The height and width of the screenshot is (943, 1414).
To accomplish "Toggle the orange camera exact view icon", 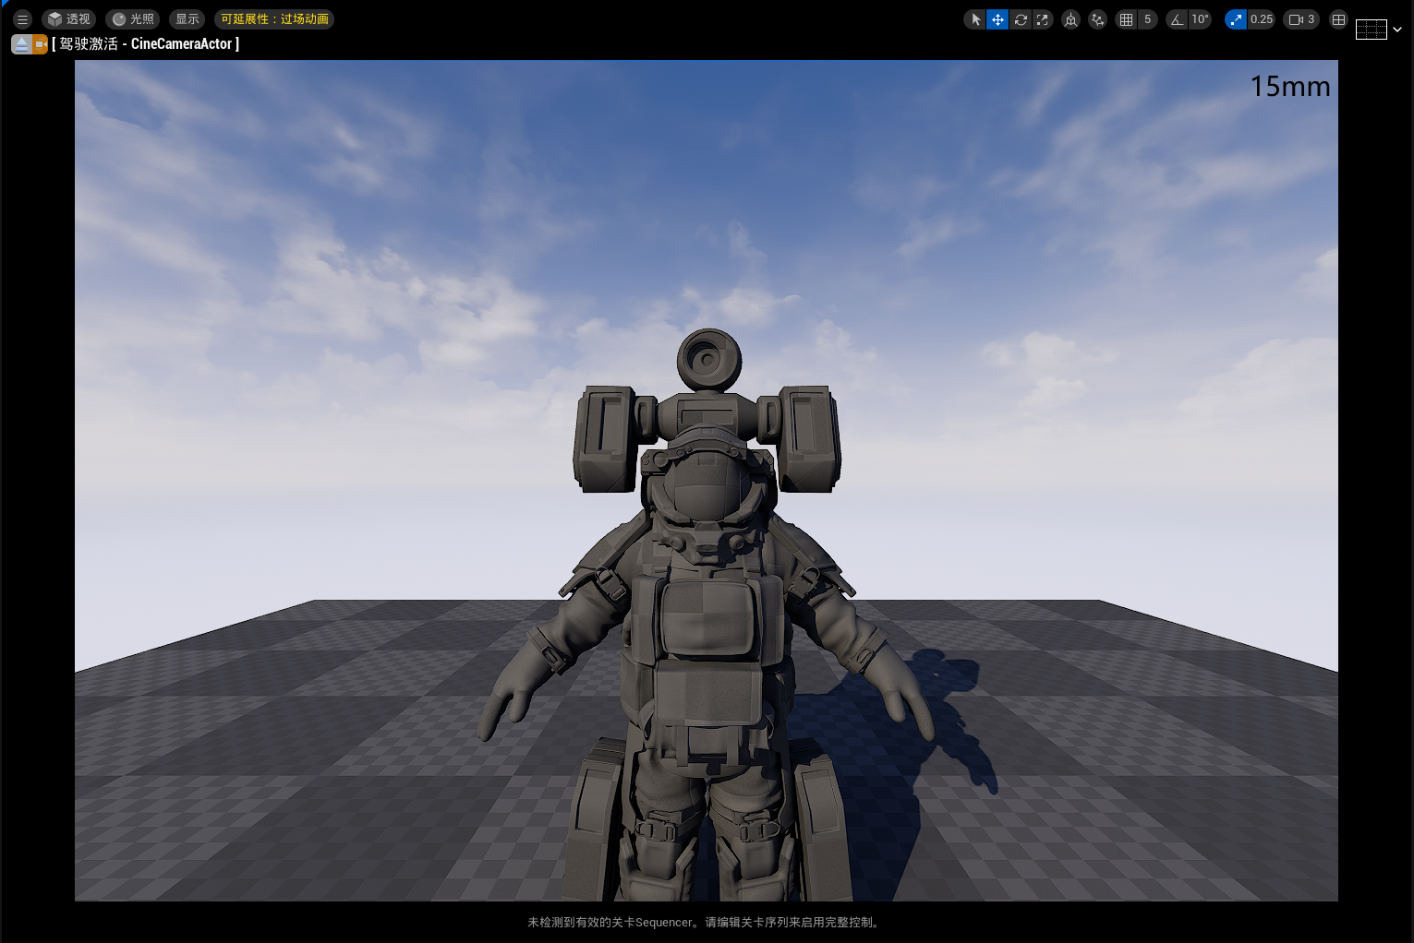I will tap(41, 44).
